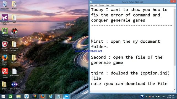Select the generales folder on desktop
Viewport: 177px width, 99px height.
click(x=14, y=59)
